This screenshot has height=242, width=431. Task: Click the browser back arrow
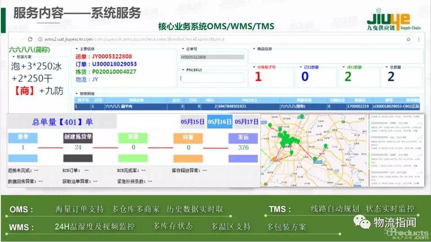pos(13,39)
